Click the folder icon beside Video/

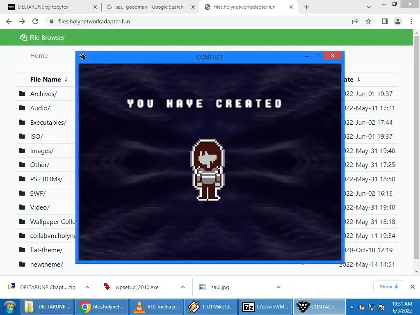coord(22,207)
